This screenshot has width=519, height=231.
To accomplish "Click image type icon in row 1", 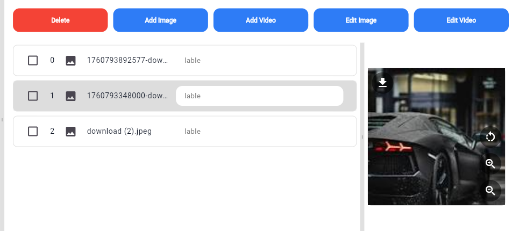I will point(70,96).
